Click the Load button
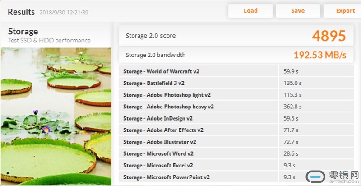 coord(250,11)
